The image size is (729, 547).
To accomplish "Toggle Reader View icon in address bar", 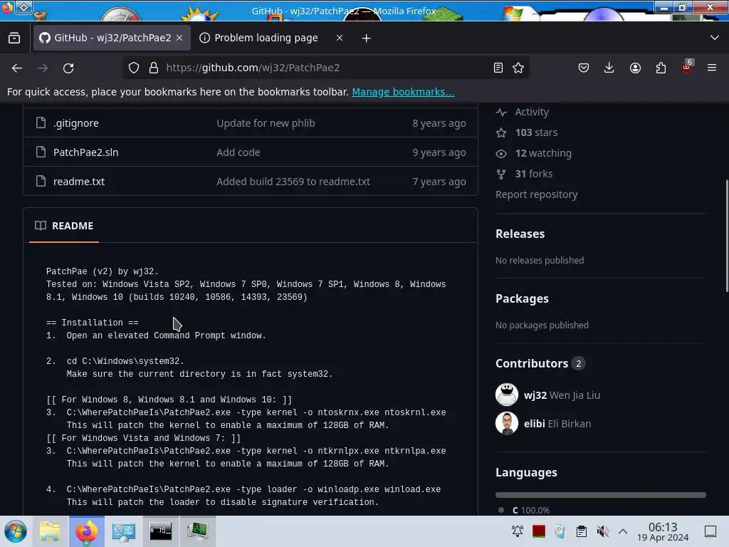I will (x=498, y=68).
